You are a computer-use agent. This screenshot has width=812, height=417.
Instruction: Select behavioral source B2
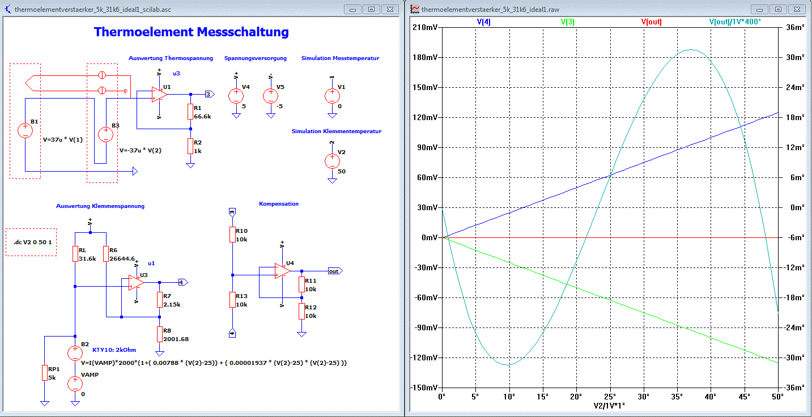(75, 354)
